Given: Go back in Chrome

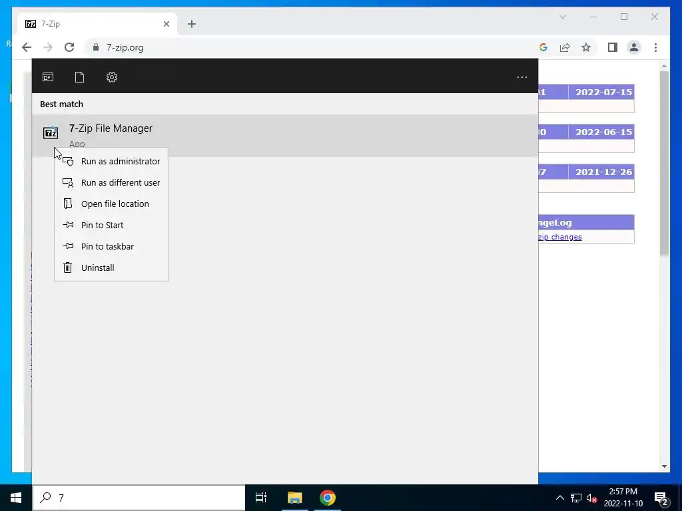Looking at the screenshot, I should [27, 47].
